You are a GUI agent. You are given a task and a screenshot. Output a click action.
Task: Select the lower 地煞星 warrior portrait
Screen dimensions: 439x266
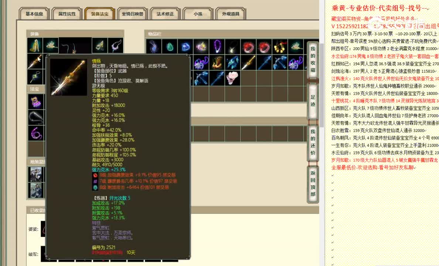[35, 190]
